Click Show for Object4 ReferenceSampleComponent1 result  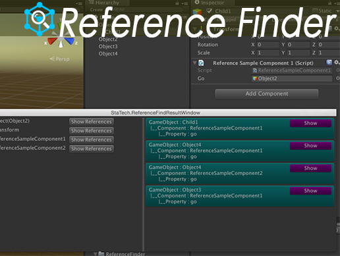click(x=310, y=145)
